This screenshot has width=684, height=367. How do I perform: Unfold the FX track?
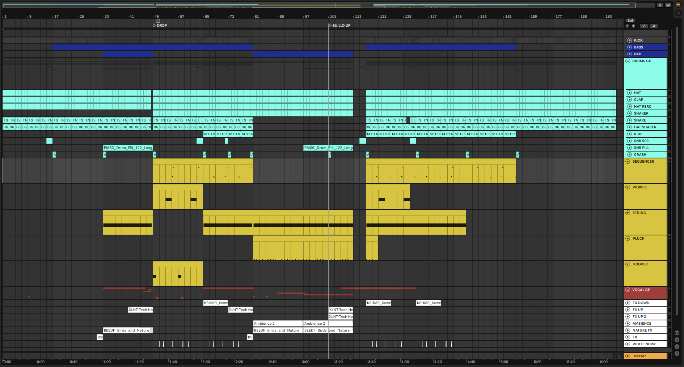tap(628, 337)
